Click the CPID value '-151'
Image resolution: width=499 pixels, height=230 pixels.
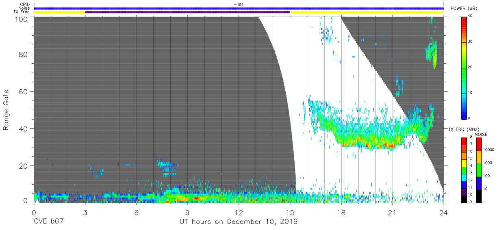(238, 4)
